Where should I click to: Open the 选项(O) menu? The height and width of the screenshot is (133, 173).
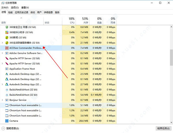point(15,8)
